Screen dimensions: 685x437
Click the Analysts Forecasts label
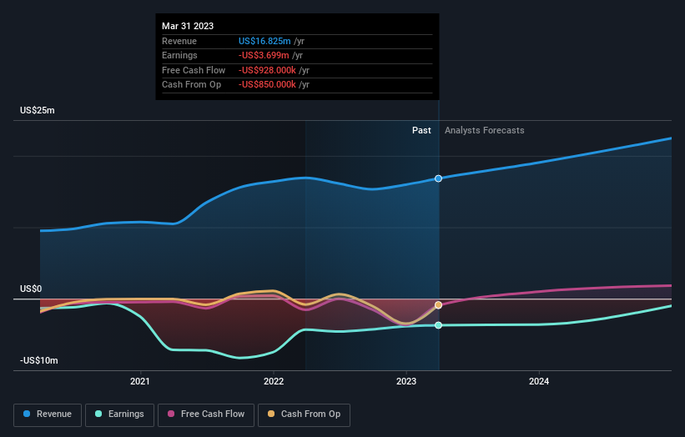coord(485,131)
